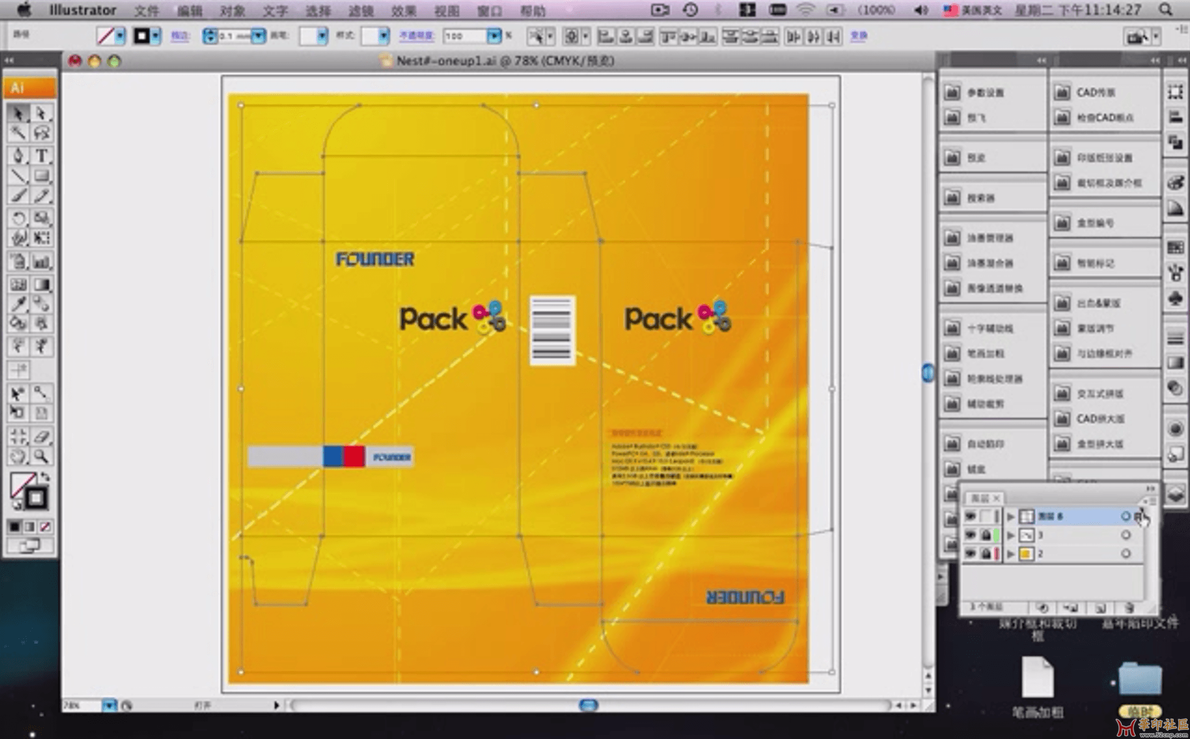
Task: Select the Scale tool
Action: coord(41,218)
